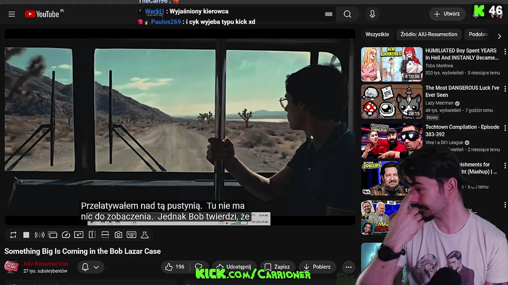Open the Techtown Compilation video thumbnail
Screen dimensions: 508x285
(392, 141)
